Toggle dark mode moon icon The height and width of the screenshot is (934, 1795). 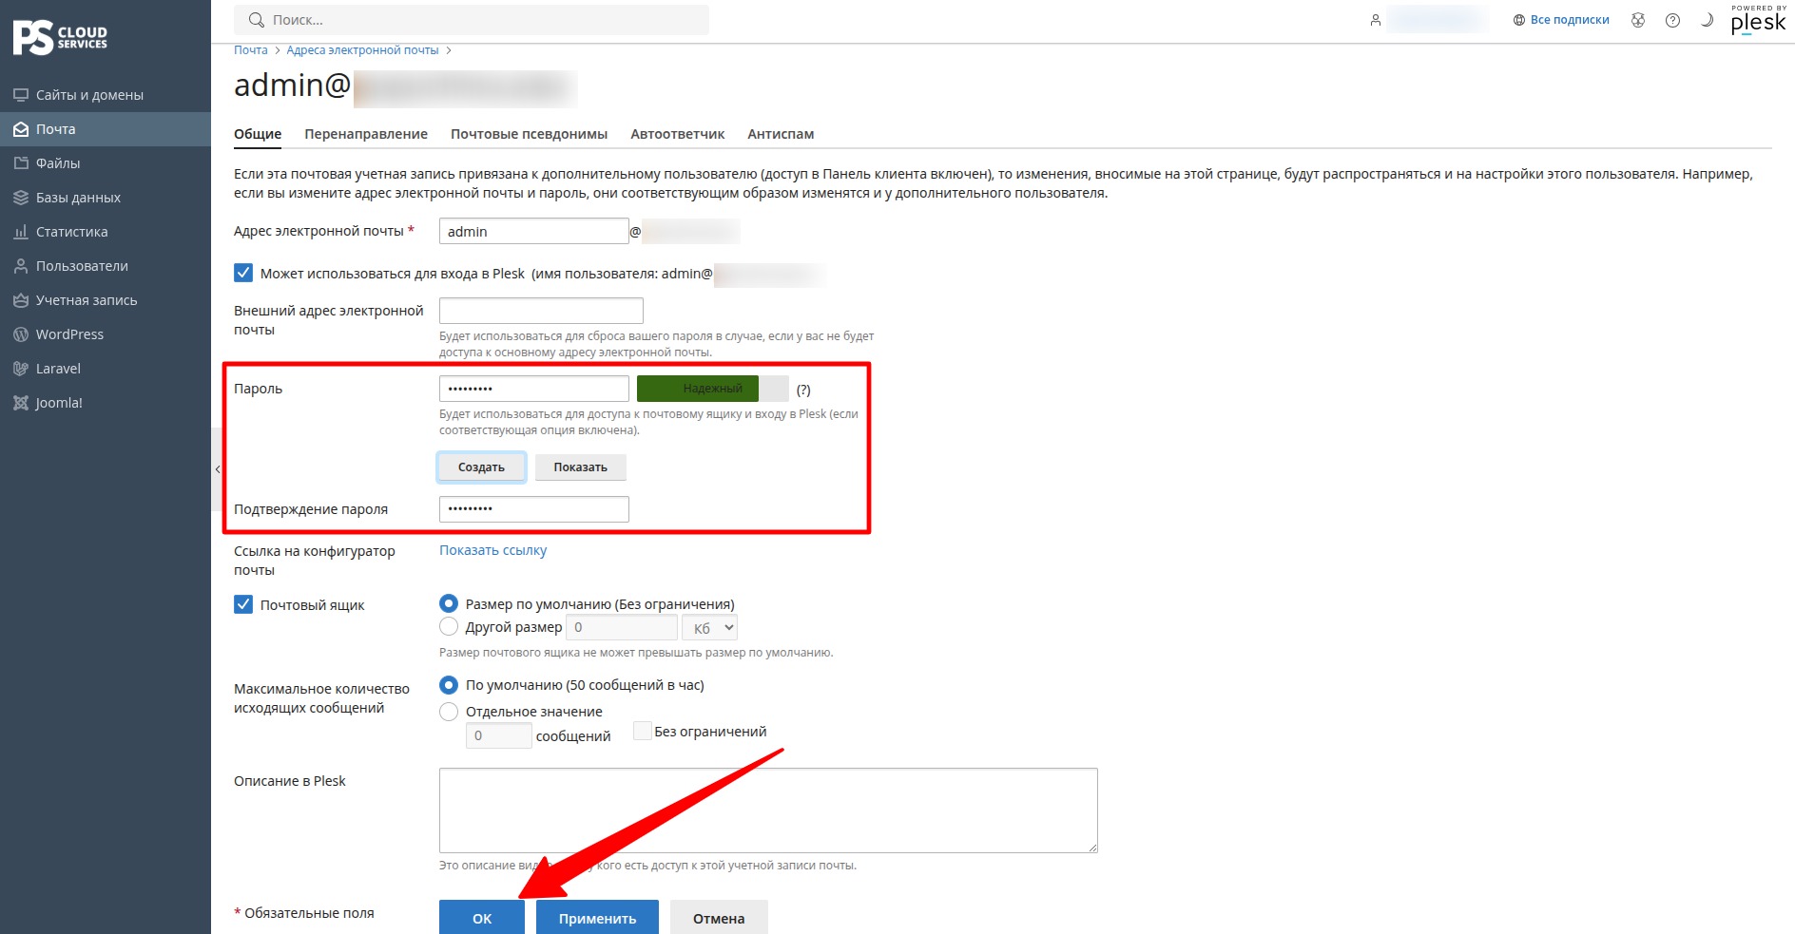coord(1707,20)
